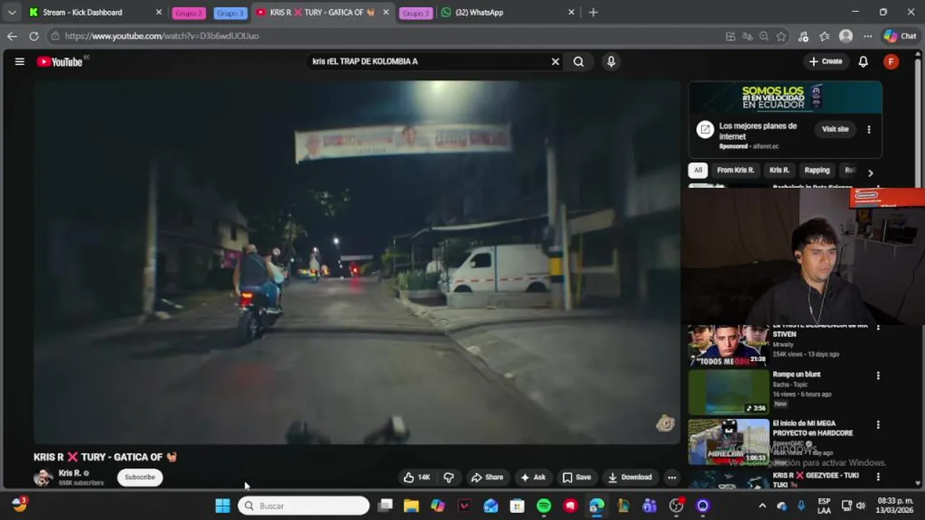Screen dimensions: 925x520
Task: Reload the page with refresh icon
Action: [x=34, y=35]
